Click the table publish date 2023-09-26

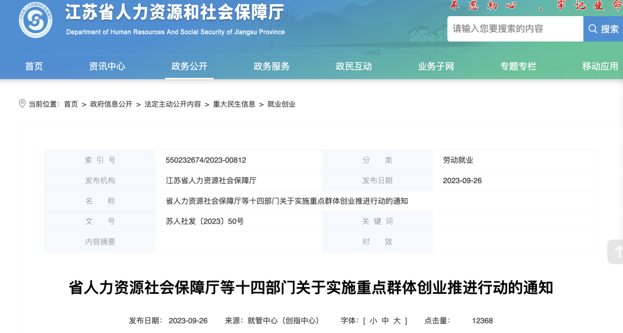tap(462, 180)
